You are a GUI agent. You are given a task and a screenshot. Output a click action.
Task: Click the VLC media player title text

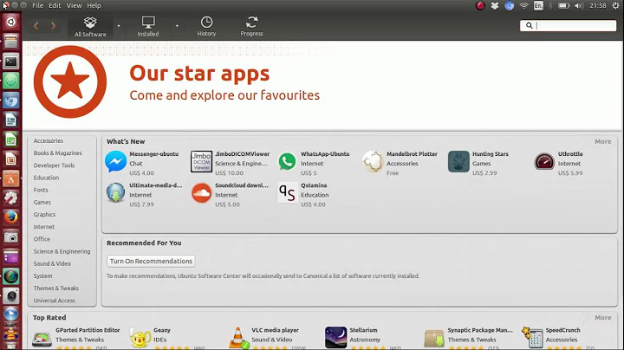275,330
